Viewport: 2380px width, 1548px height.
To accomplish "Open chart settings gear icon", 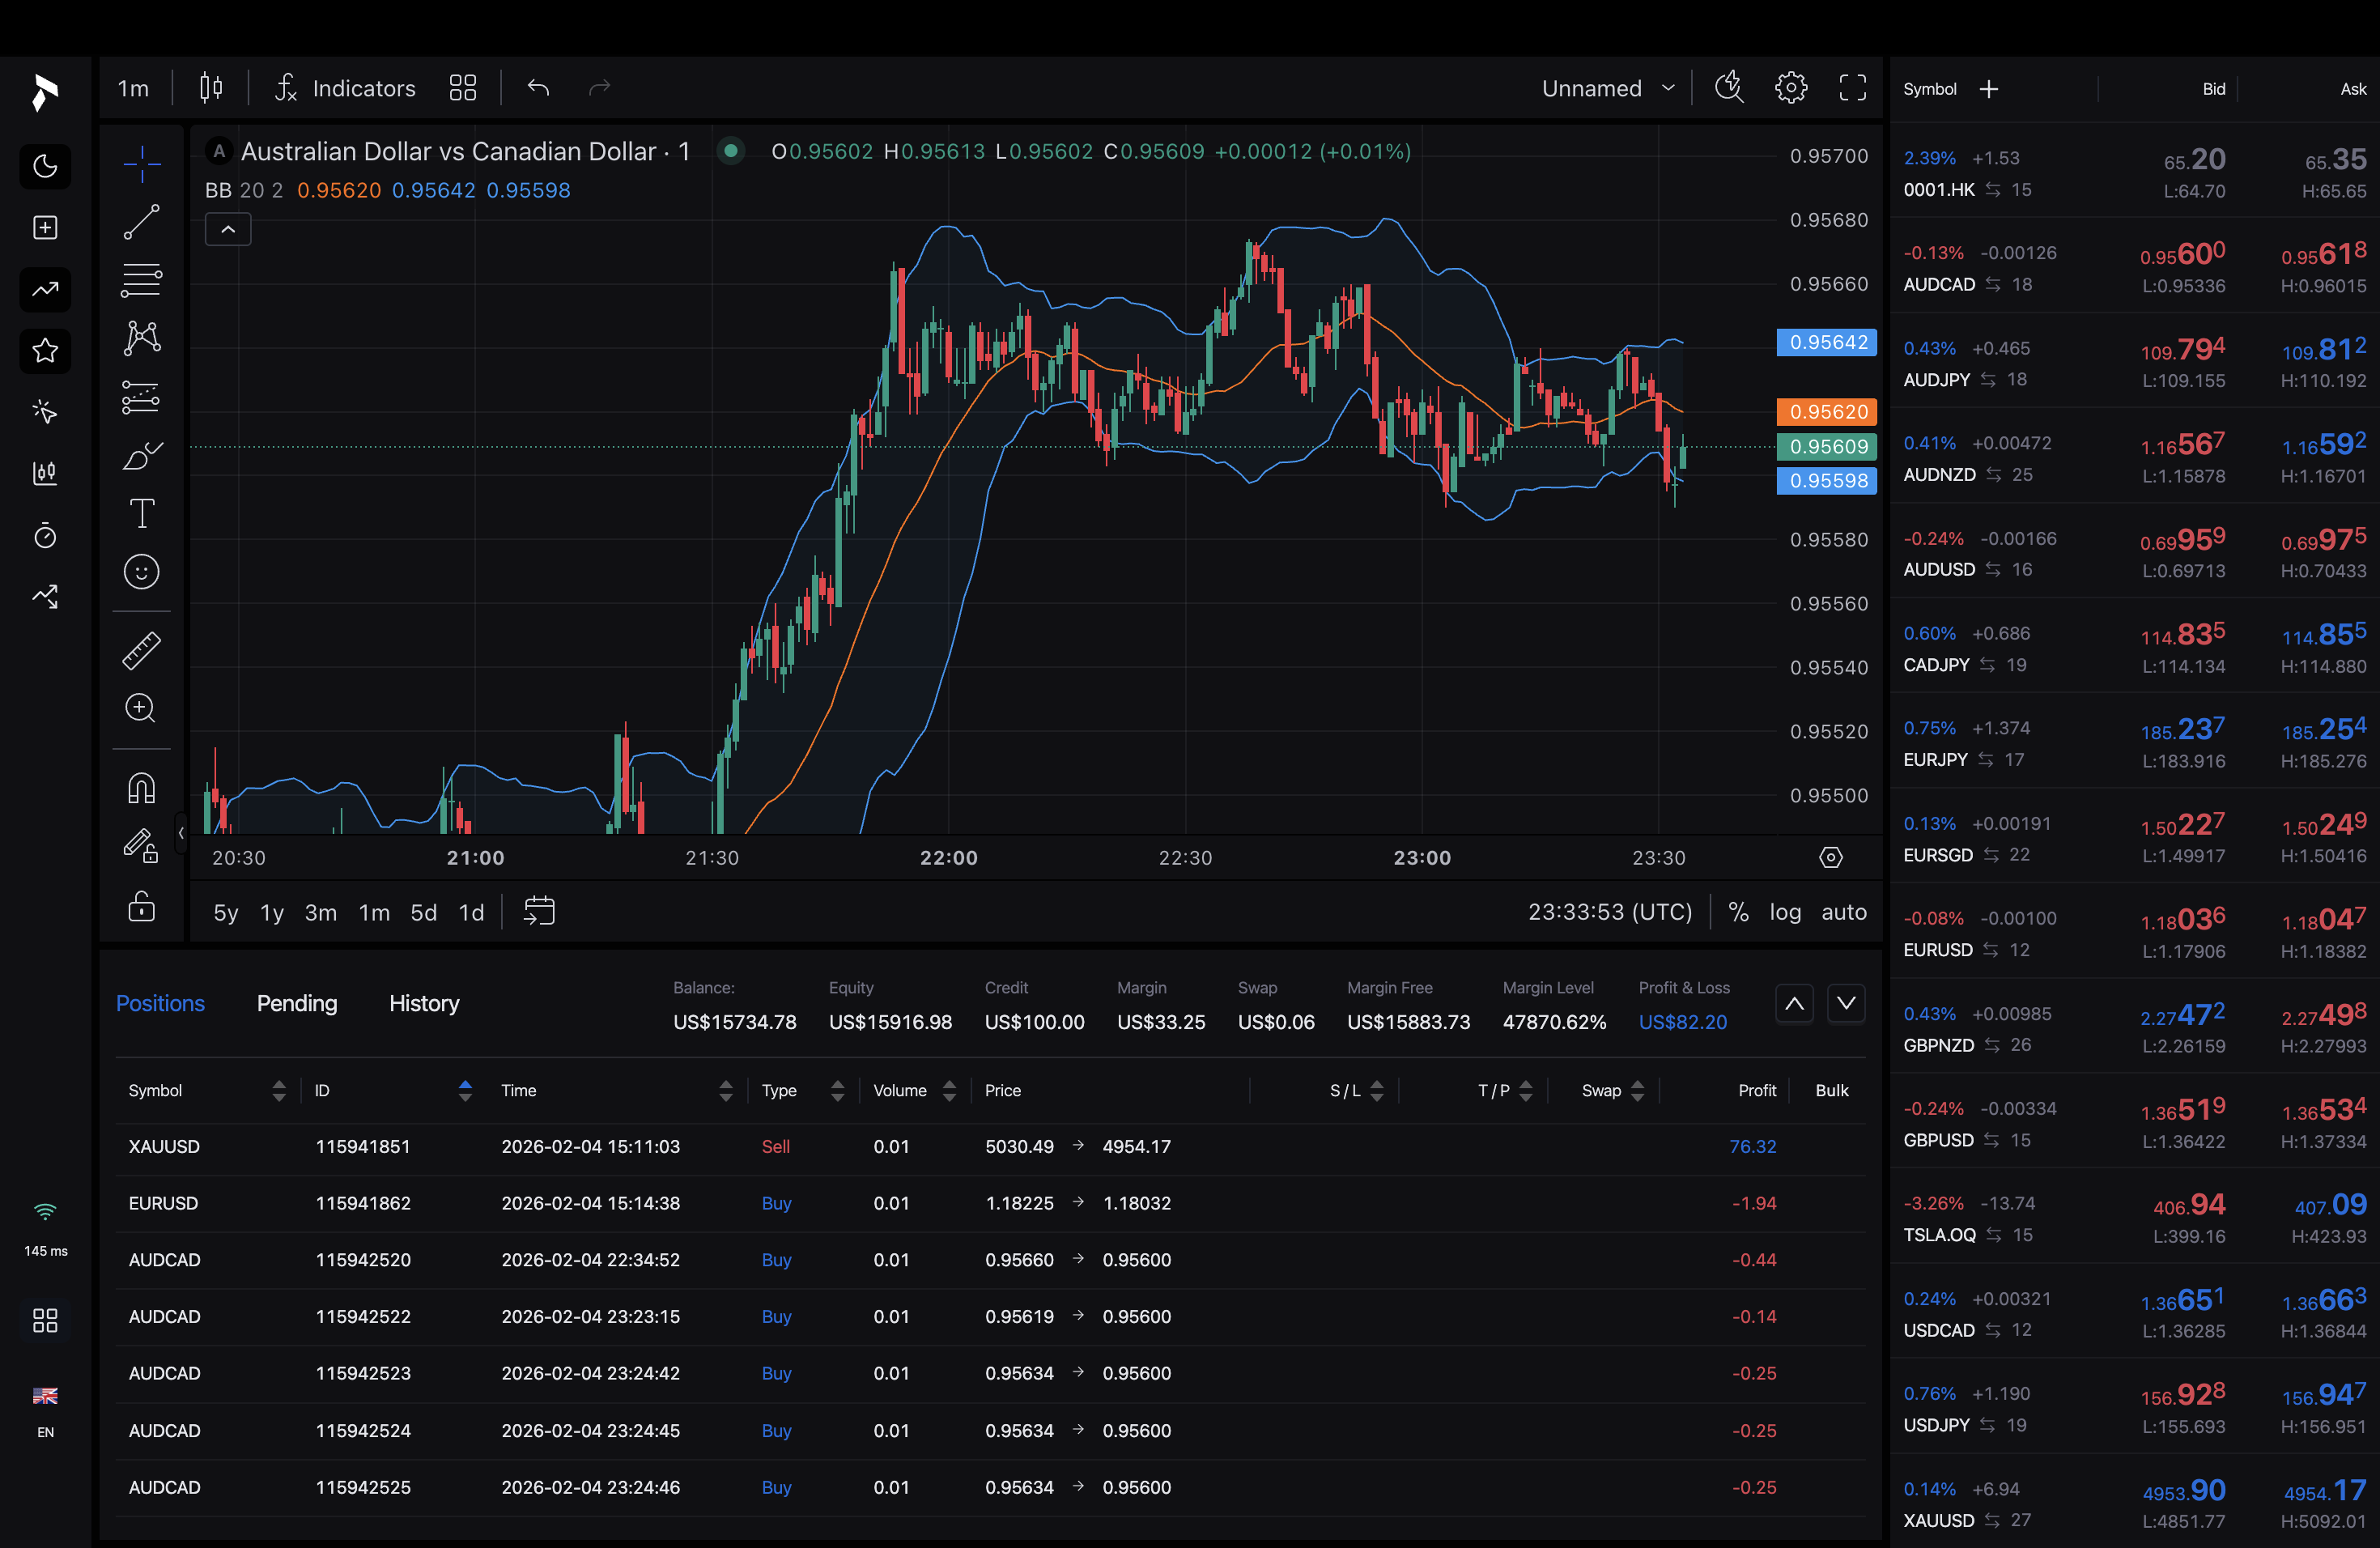I will tap(1790, 88).
